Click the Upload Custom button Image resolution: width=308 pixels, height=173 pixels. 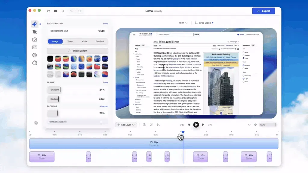[78, 51]
